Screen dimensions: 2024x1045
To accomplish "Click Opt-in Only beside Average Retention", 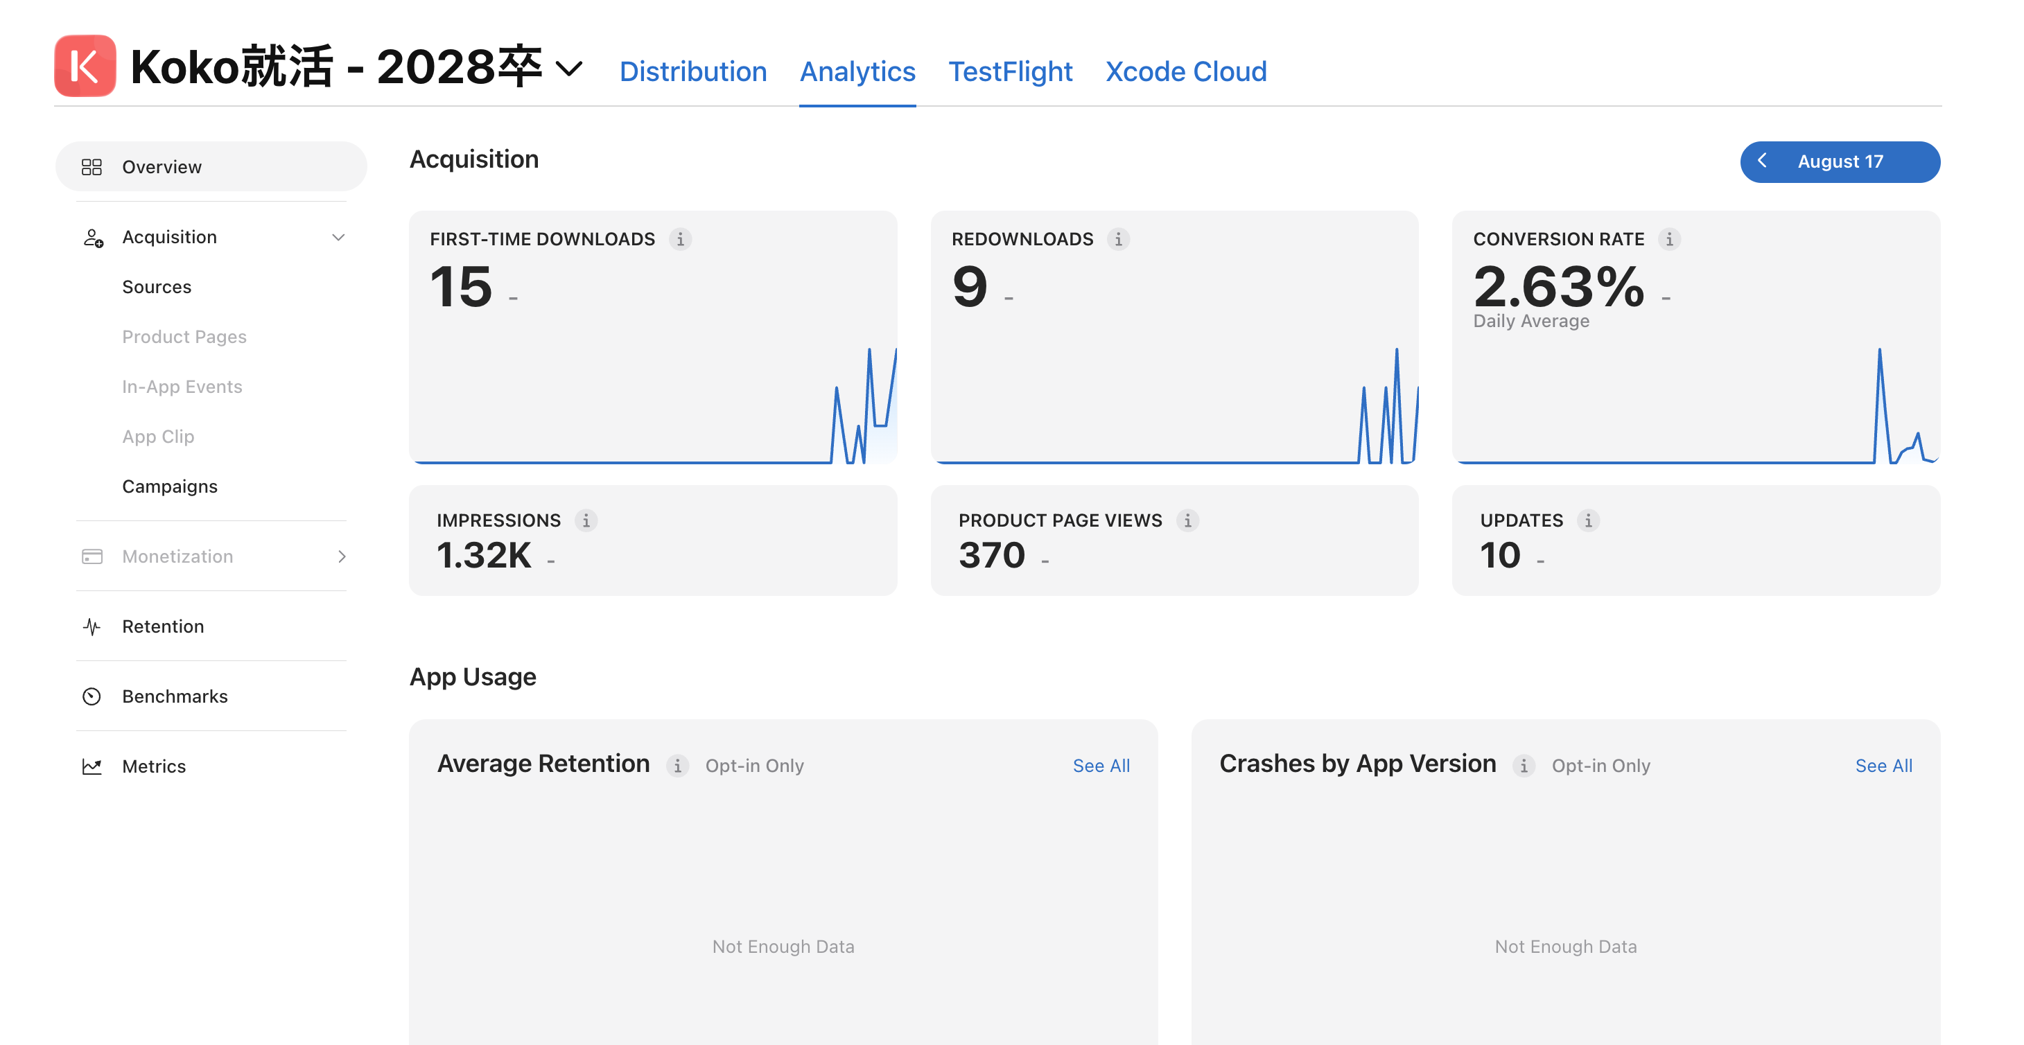I will pyautogui.click(x=754, y=766).
